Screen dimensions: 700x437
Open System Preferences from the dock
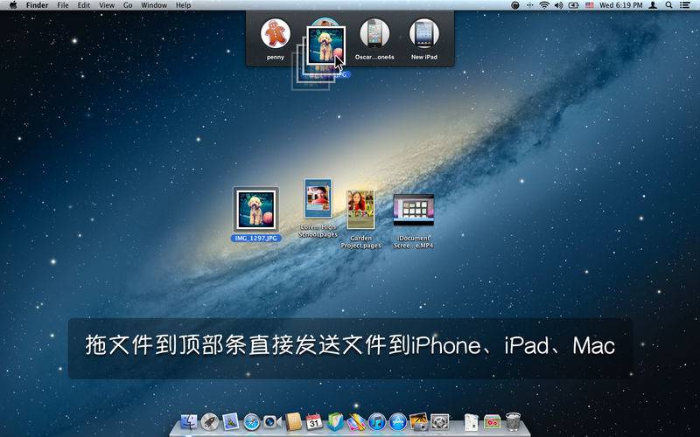point(440,421)
